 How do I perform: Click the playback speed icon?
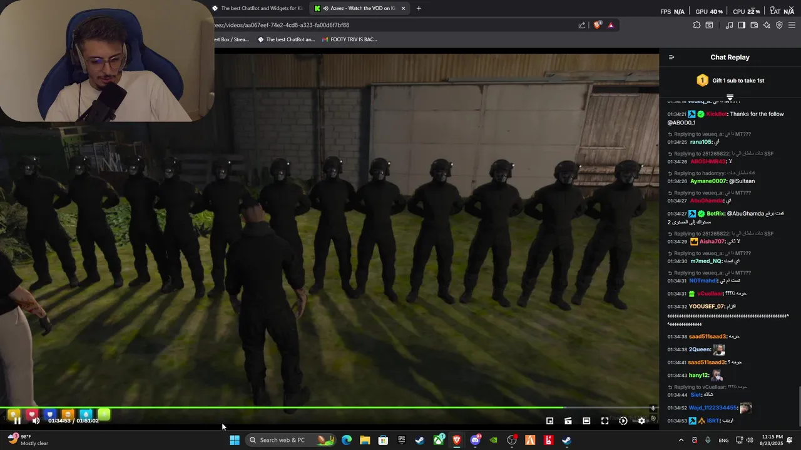[x=623, y=421]
